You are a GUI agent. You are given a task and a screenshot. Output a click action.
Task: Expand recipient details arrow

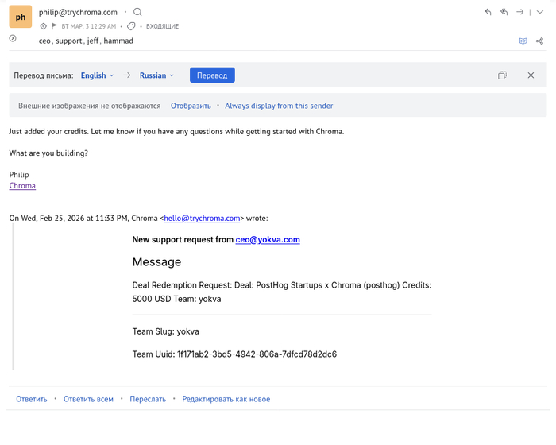click(x=13, y=38)
